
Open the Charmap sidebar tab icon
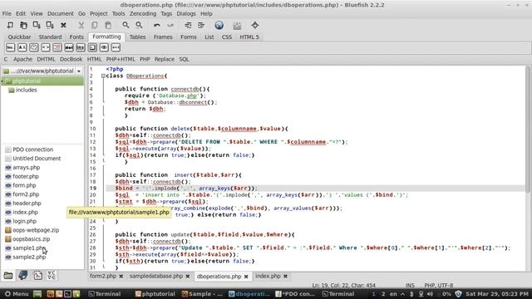[x=52, y=275]
